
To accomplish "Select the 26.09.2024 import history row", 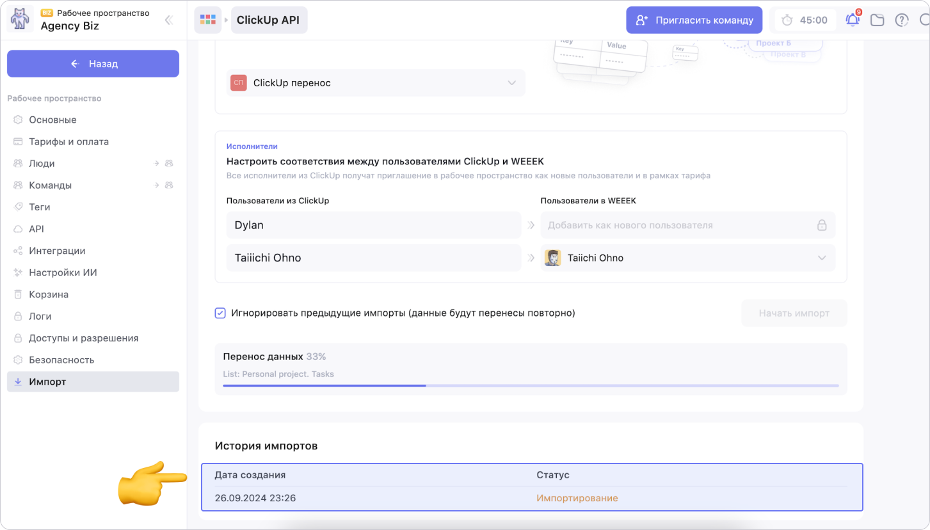I will (531, 498).
